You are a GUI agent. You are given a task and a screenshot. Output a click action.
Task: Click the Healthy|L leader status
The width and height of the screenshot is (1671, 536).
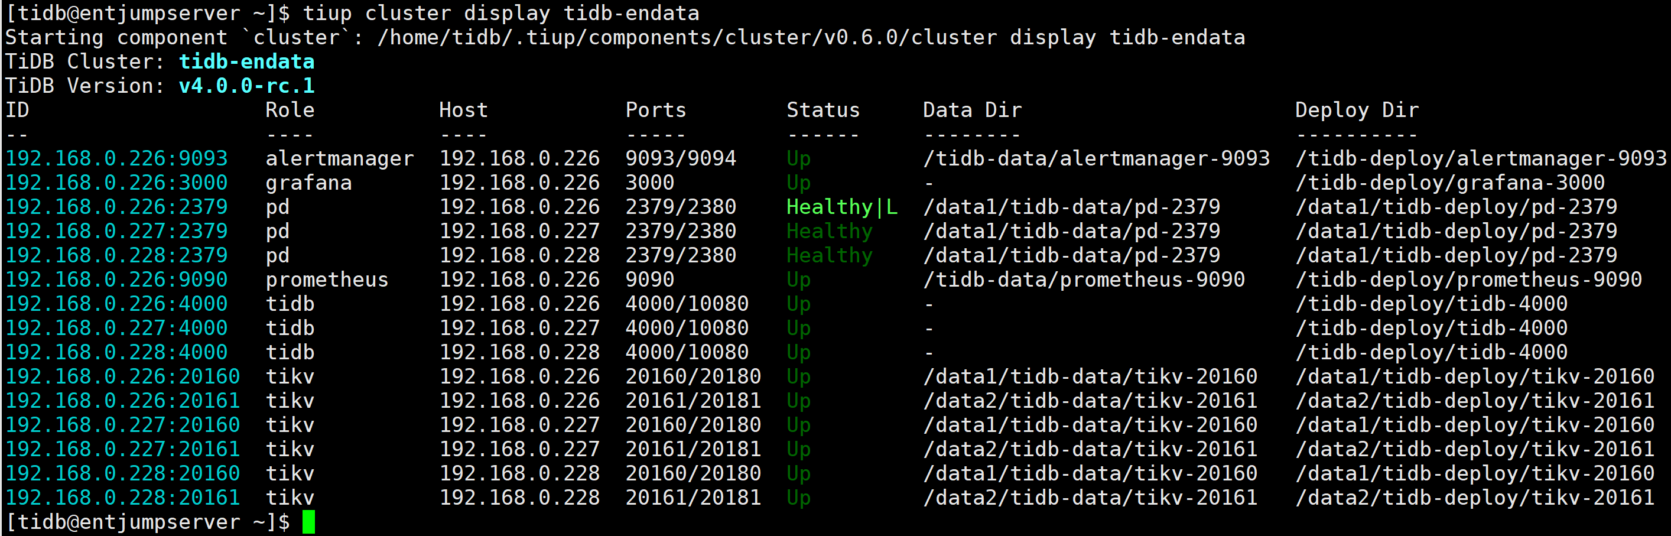[842, 207]
